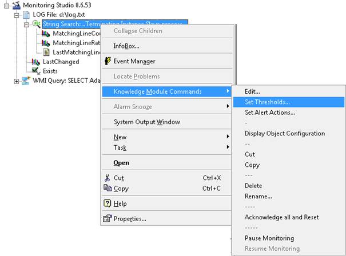Select Display Object Configuration command
Image resolution: width=346 pixels, height=256 pixels.
coord(284,134)
